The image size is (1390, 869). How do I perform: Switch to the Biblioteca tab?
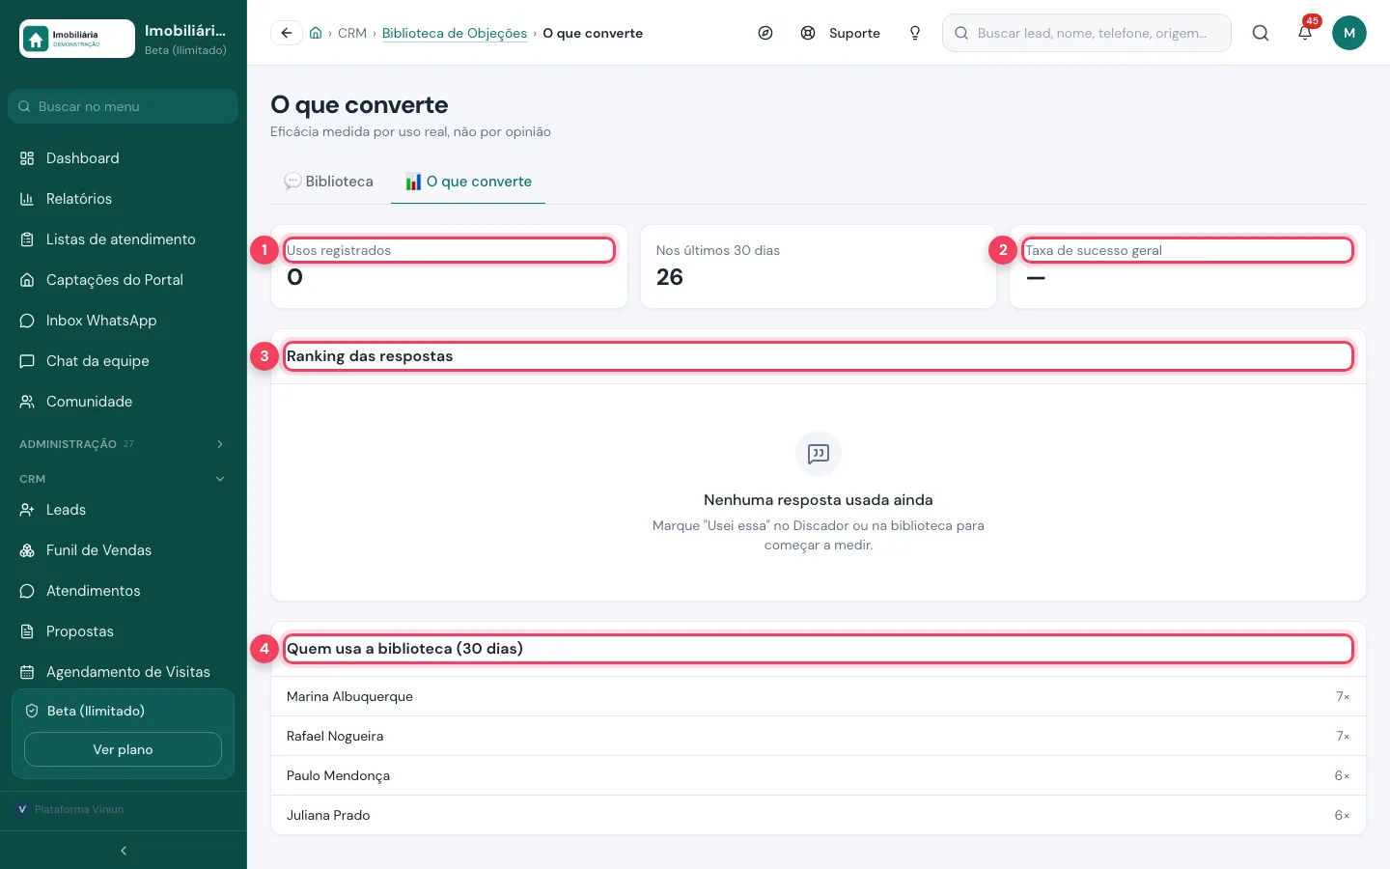(x=328, y=182)
